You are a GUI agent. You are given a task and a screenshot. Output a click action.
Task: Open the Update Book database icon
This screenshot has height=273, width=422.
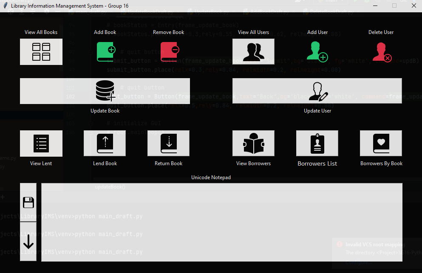(x=105, y=91)
